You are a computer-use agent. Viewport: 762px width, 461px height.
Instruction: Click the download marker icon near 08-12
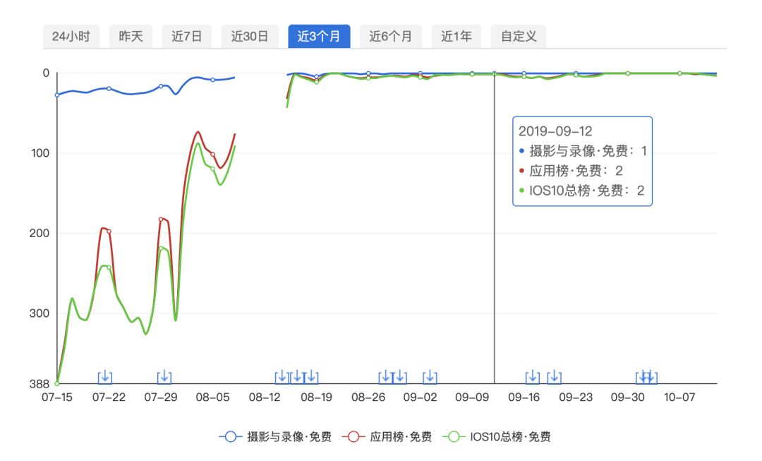pos(281,377)
